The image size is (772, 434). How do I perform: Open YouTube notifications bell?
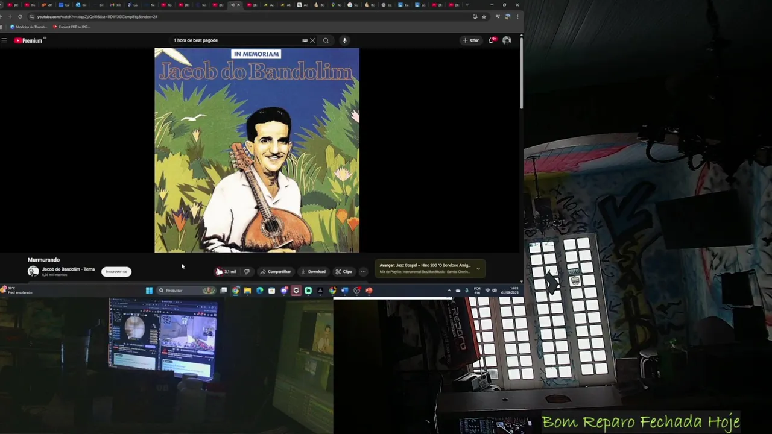[492, 40]
